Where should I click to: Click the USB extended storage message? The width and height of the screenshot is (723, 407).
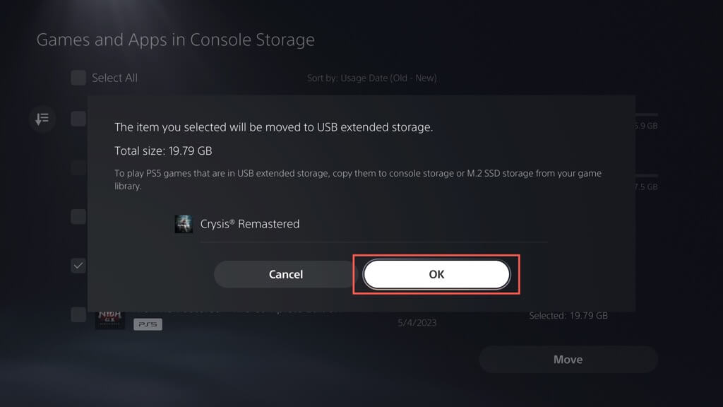click(x=273, y=127)
